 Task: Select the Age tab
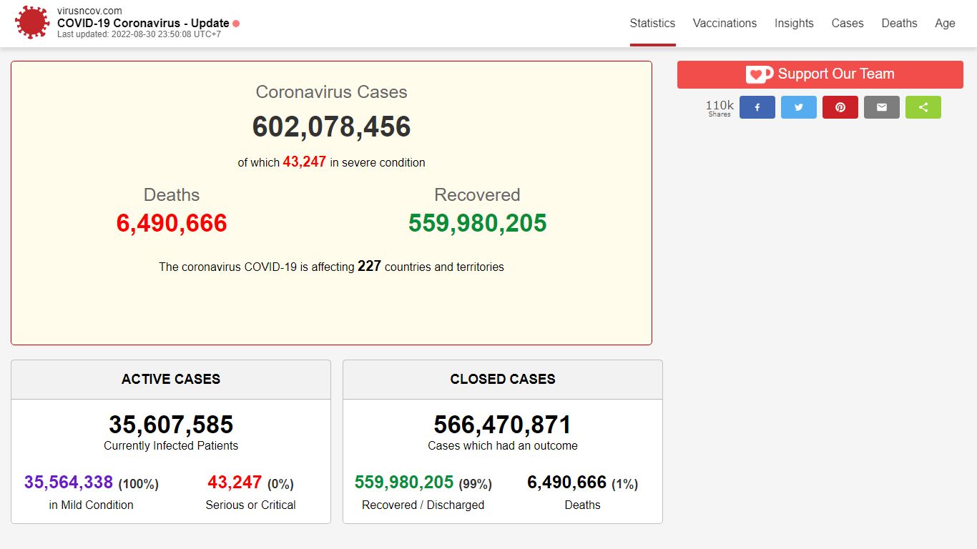945,24
